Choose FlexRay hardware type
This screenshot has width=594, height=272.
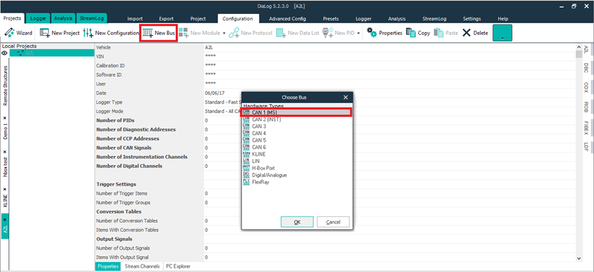[261, 182]
